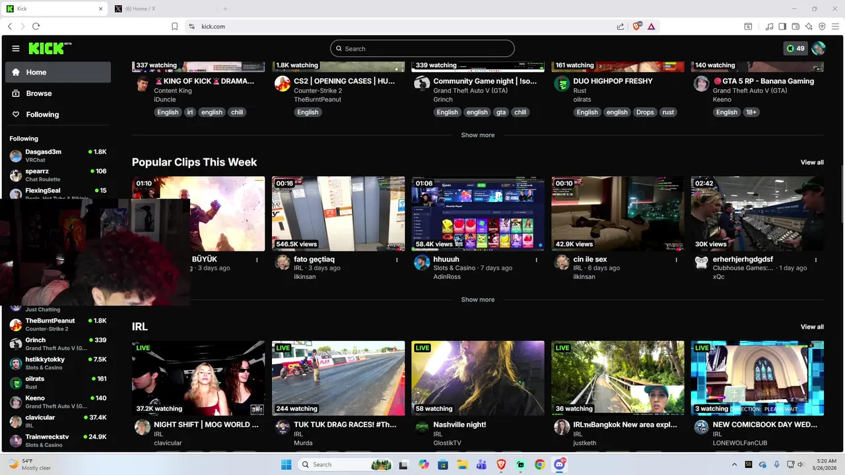
Task: View all Popular Clips This Week
Action: click(x=812, y=162)
